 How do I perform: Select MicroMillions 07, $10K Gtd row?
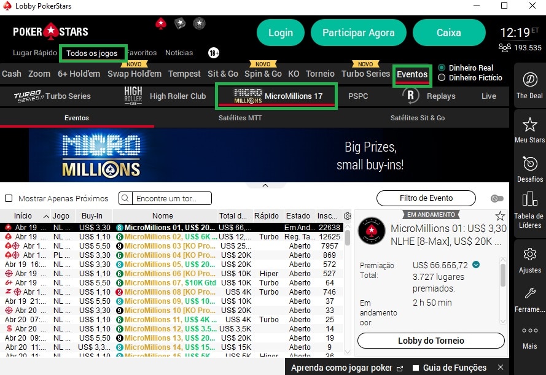172,283
